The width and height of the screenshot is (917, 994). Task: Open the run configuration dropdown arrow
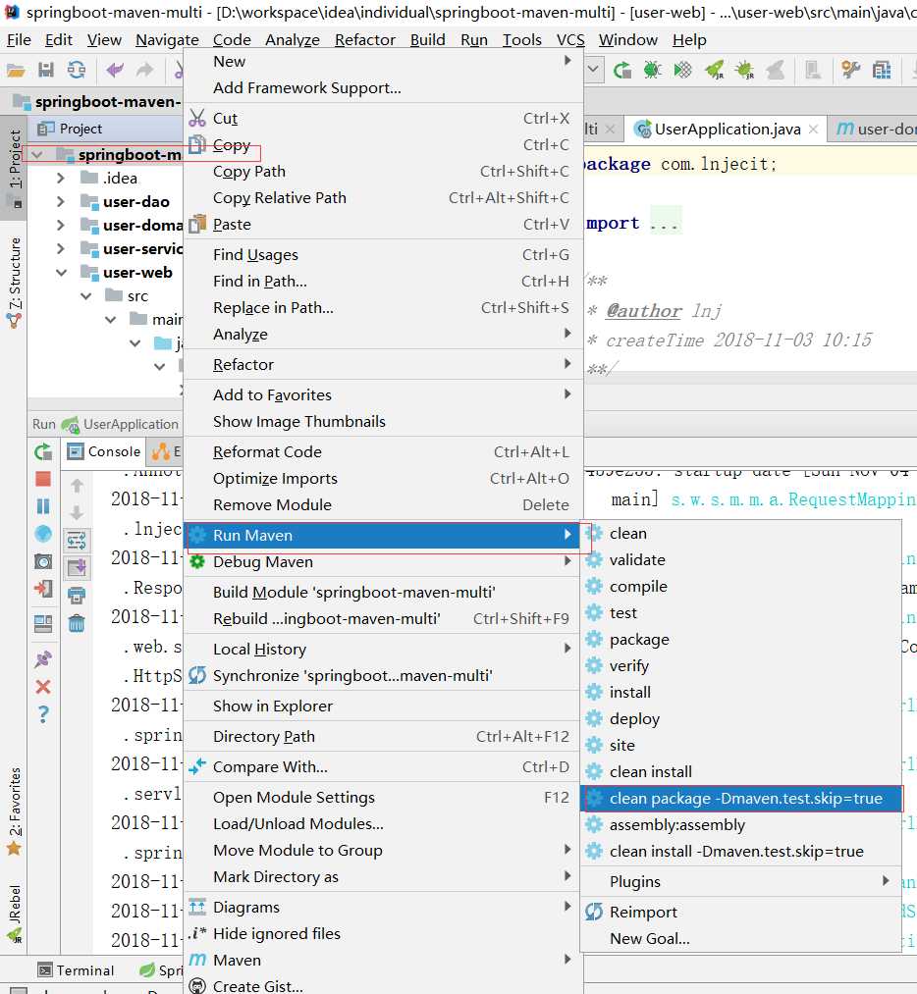coord(594,69)
